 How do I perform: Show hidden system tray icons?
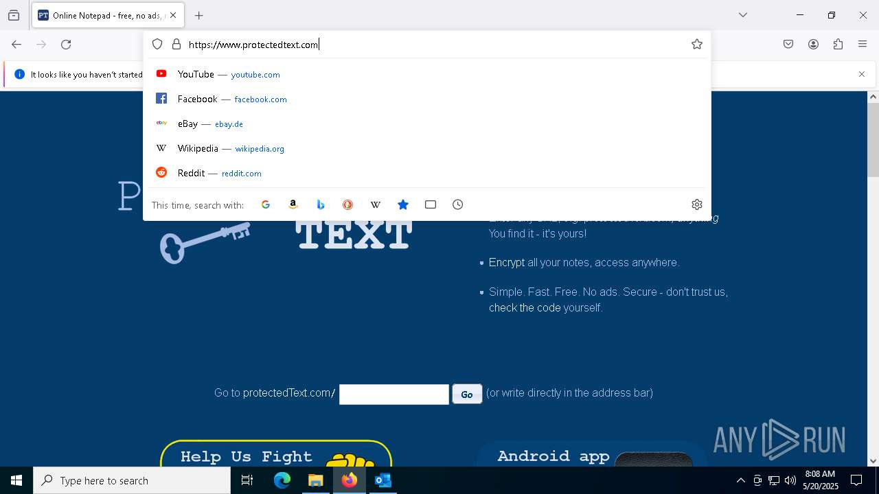pos(740,480)
